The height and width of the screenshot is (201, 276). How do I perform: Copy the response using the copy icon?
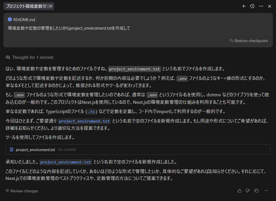[x=256, y=191]
